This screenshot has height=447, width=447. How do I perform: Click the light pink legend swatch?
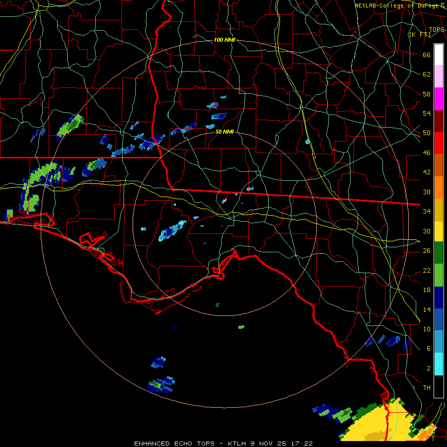coord(439,76)
